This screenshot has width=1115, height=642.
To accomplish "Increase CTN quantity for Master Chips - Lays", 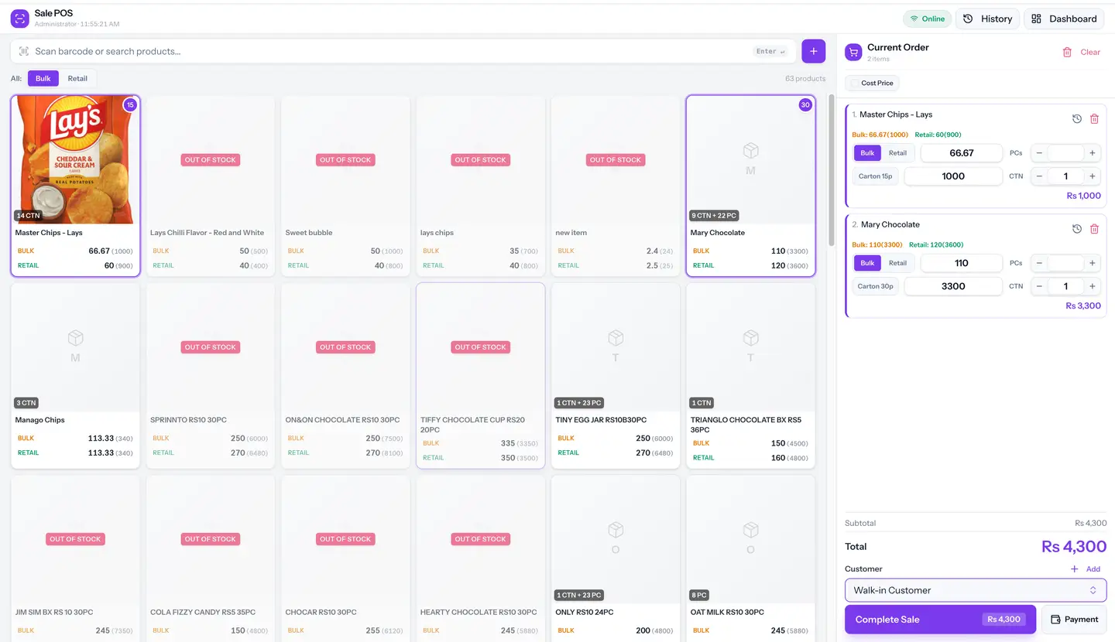I will (1093, 176).
